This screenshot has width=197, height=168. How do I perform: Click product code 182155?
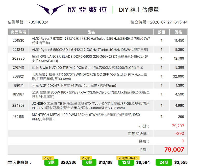tap(18, 117)
